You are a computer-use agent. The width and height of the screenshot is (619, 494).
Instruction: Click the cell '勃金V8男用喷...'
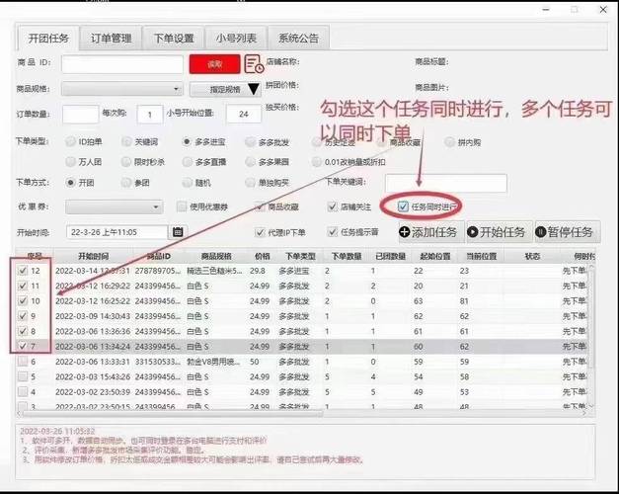(x=213, y=362)
